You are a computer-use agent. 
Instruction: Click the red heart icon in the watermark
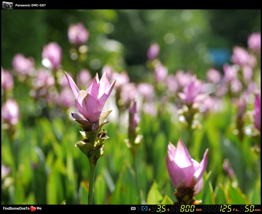[33, 208]
